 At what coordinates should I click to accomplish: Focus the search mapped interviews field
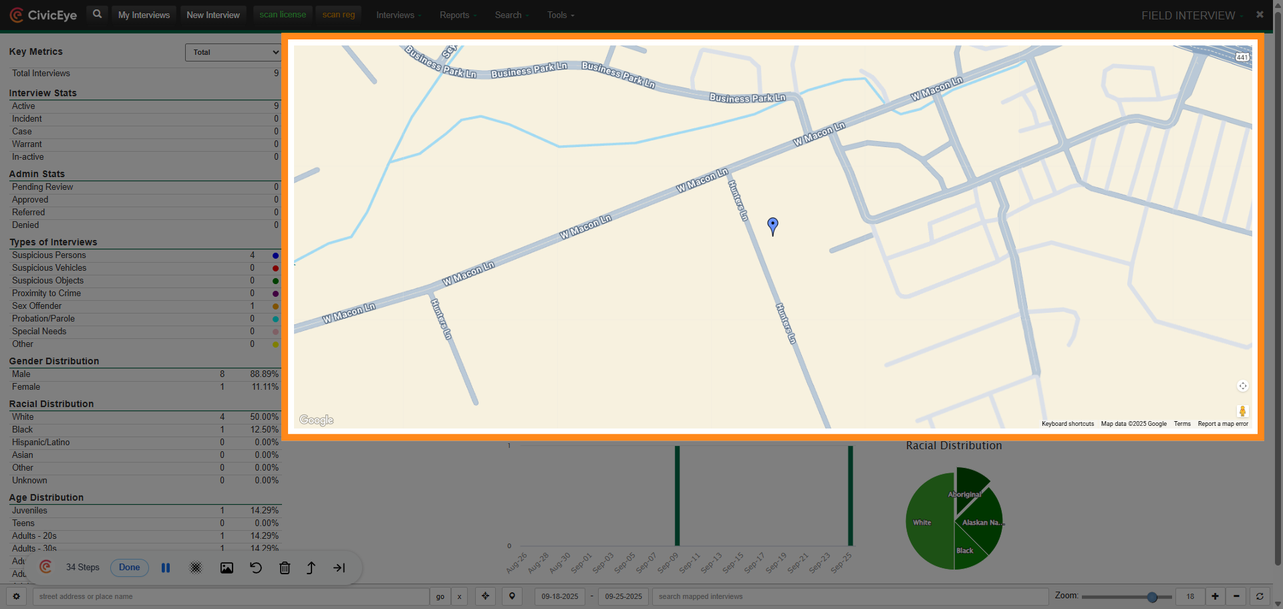[851, 596]
